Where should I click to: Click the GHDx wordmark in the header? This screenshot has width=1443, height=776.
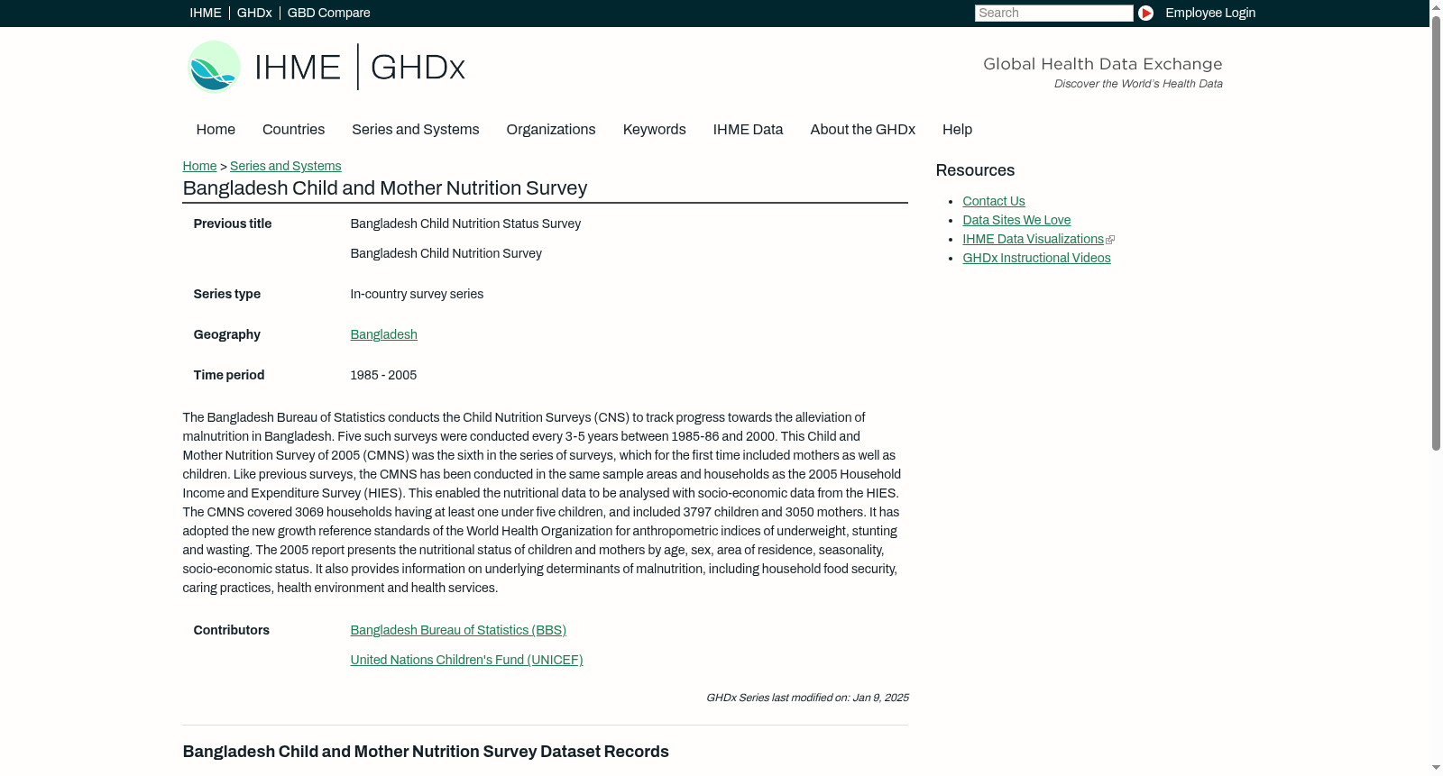[x=418, y=68]
